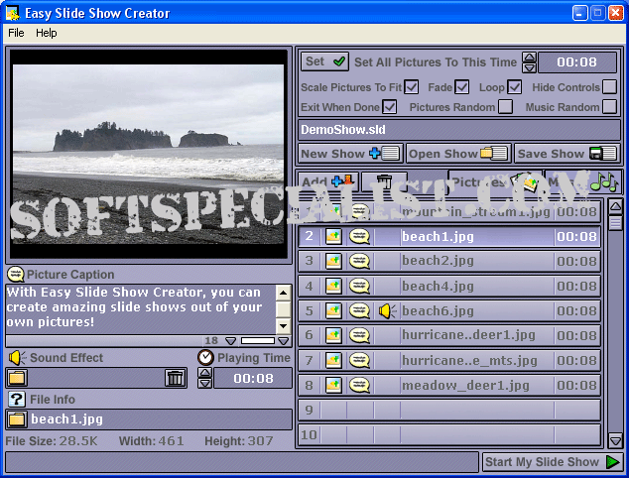This screenshot has width=629, height=478.
Task: Open folder icon beside beach1.jpg file info
Action: [x=17, y=419]
